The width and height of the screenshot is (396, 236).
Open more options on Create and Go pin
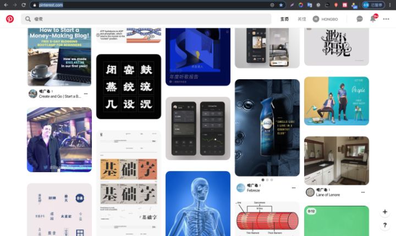(86, 94)
